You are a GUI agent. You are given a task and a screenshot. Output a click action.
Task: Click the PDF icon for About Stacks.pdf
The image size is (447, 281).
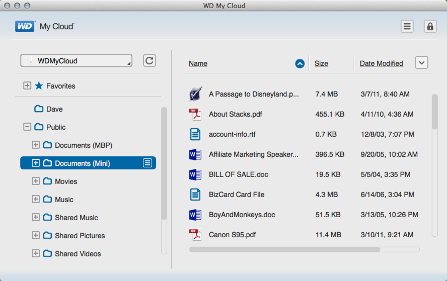click(x=195, y=114)
